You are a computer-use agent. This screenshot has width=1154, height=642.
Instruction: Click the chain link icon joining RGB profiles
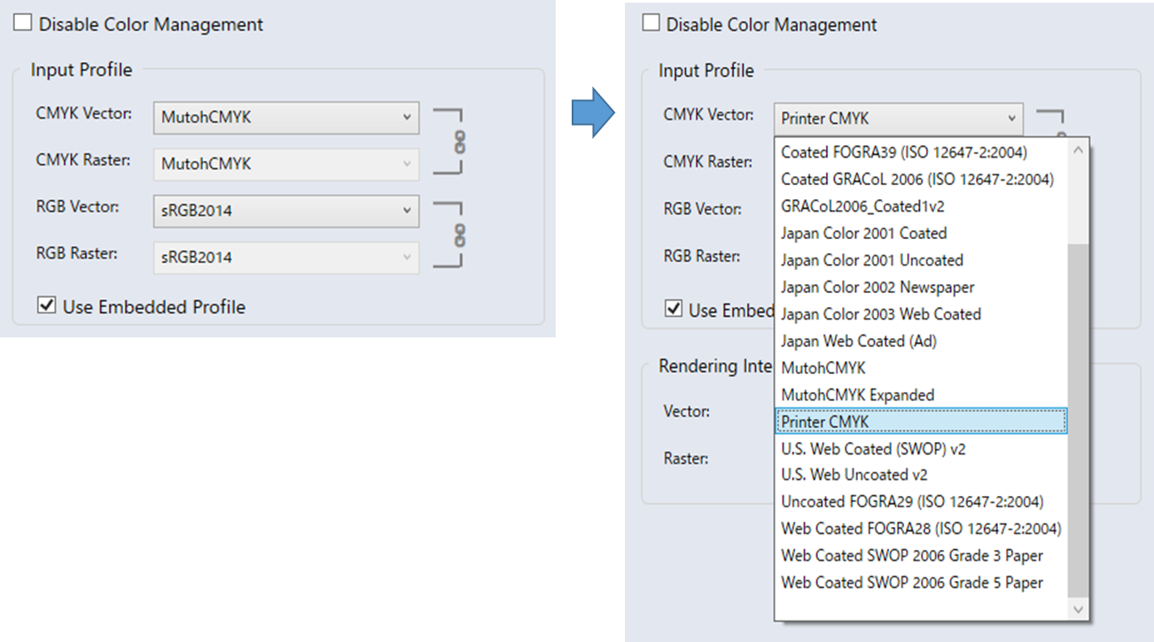click(x=459, y=234)
